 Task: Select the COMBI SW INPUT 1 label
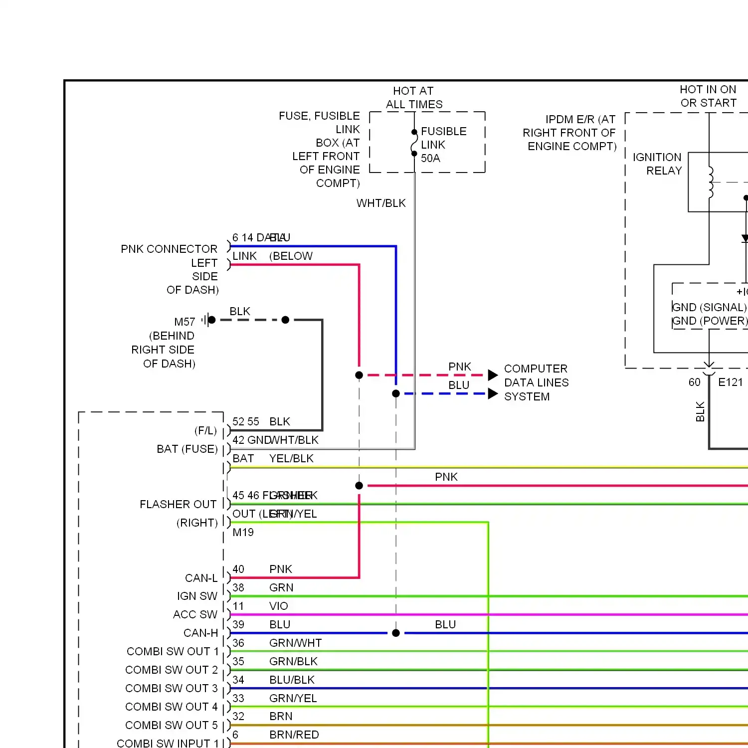(168, 743)
